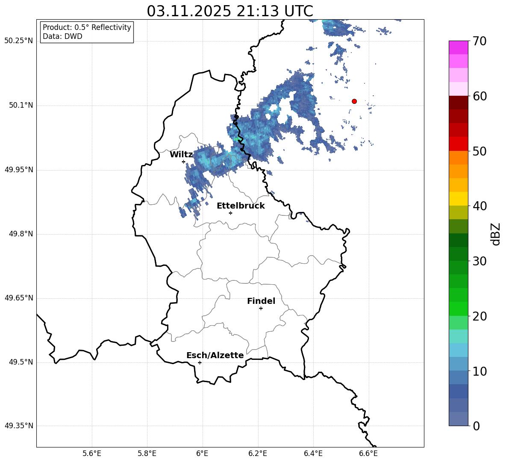Click the 70 tick label on colorbar

click(480, 41)
